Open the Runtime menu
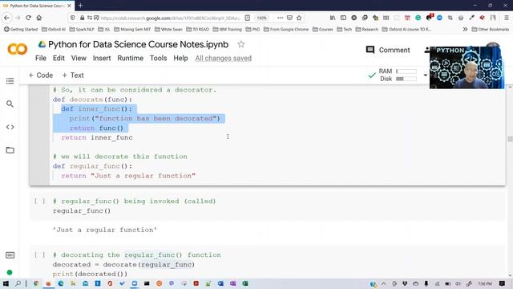513x289 pixels. [130, 58]
